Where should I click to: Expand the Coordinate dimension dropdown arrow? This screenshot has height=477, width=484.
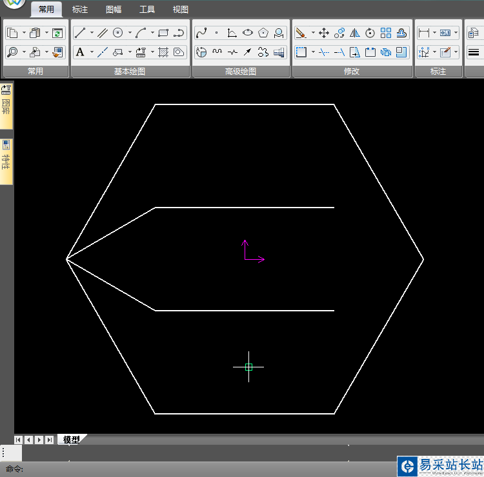click(434, 52)
